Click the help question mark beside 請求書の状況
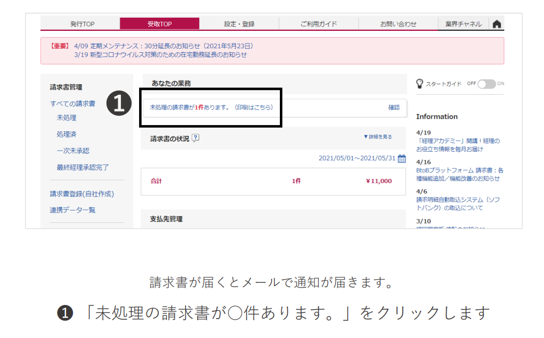The image size is (544, 338). (196, 138)
